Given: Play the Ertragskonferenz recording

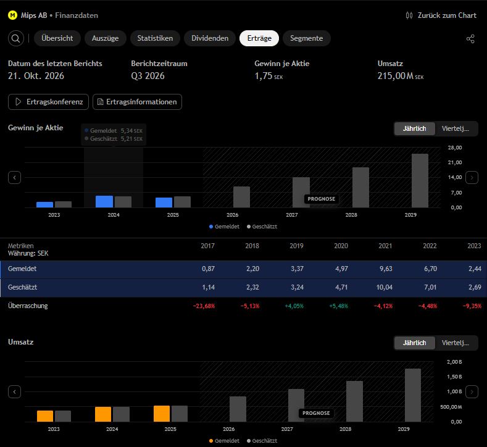Looking at the screenshot, I should (x=48, y=102).
